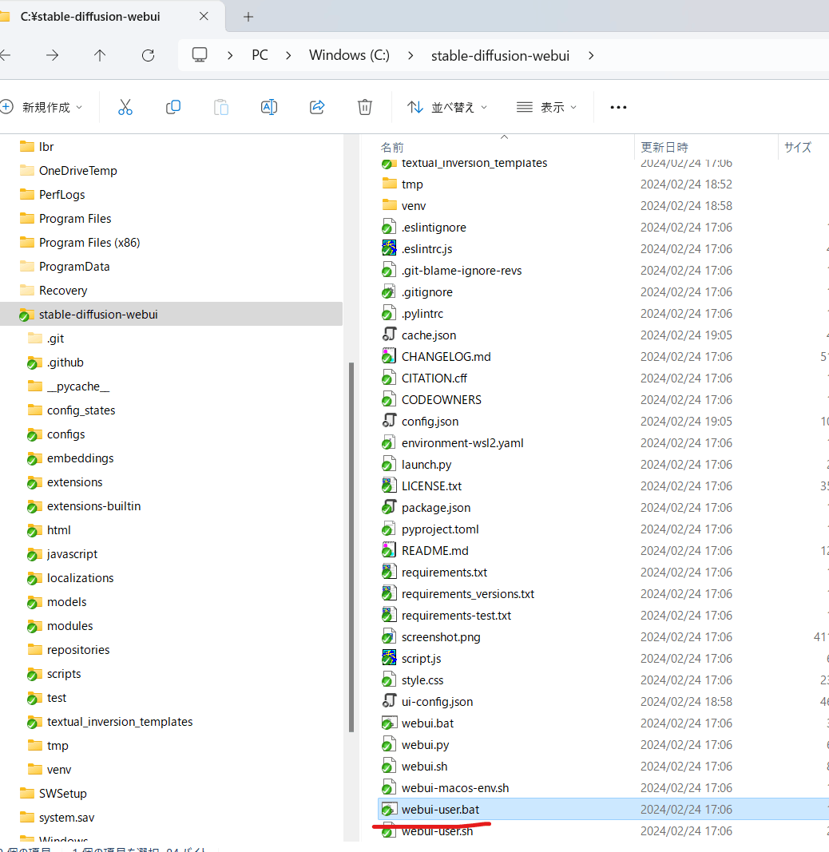
Task: Go forward with the right arrow
Action: click(x=52, y=55)
